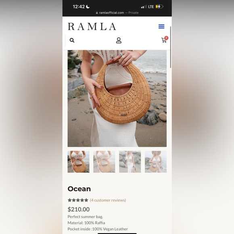Open the shopping cart icon
The height and width of the screenshot is (234, 234).
pos(164,40)
